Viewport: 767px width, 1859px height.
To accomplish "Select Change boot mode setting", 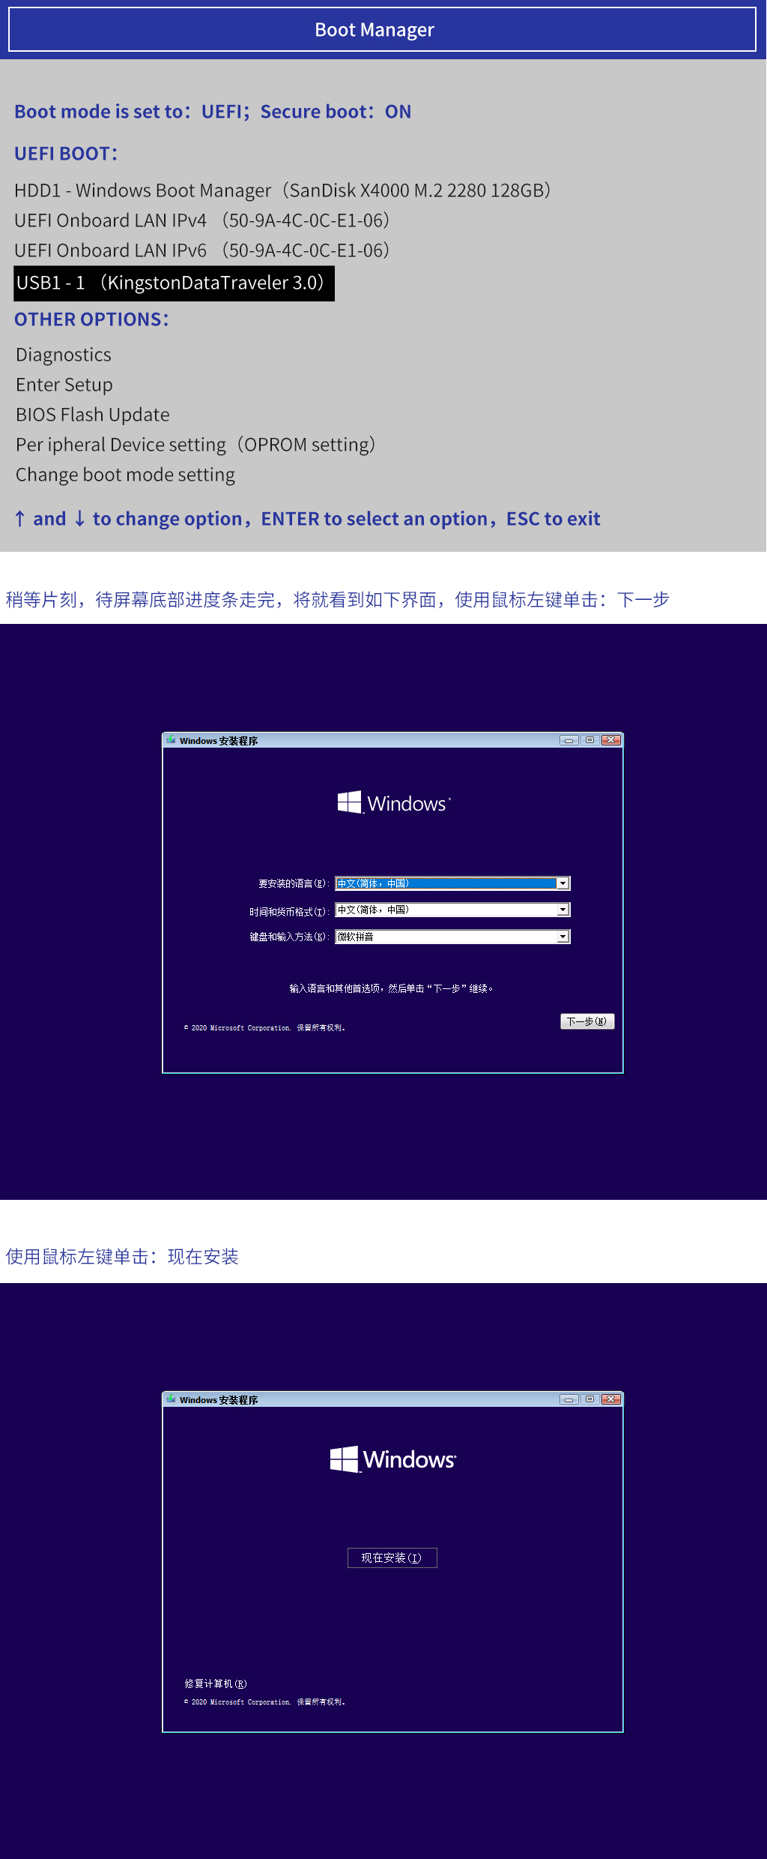I will [x=126, y=475].
